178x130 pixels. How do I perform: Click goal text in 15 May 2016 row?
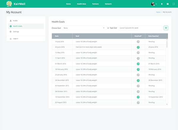click(x=86, y=53)
